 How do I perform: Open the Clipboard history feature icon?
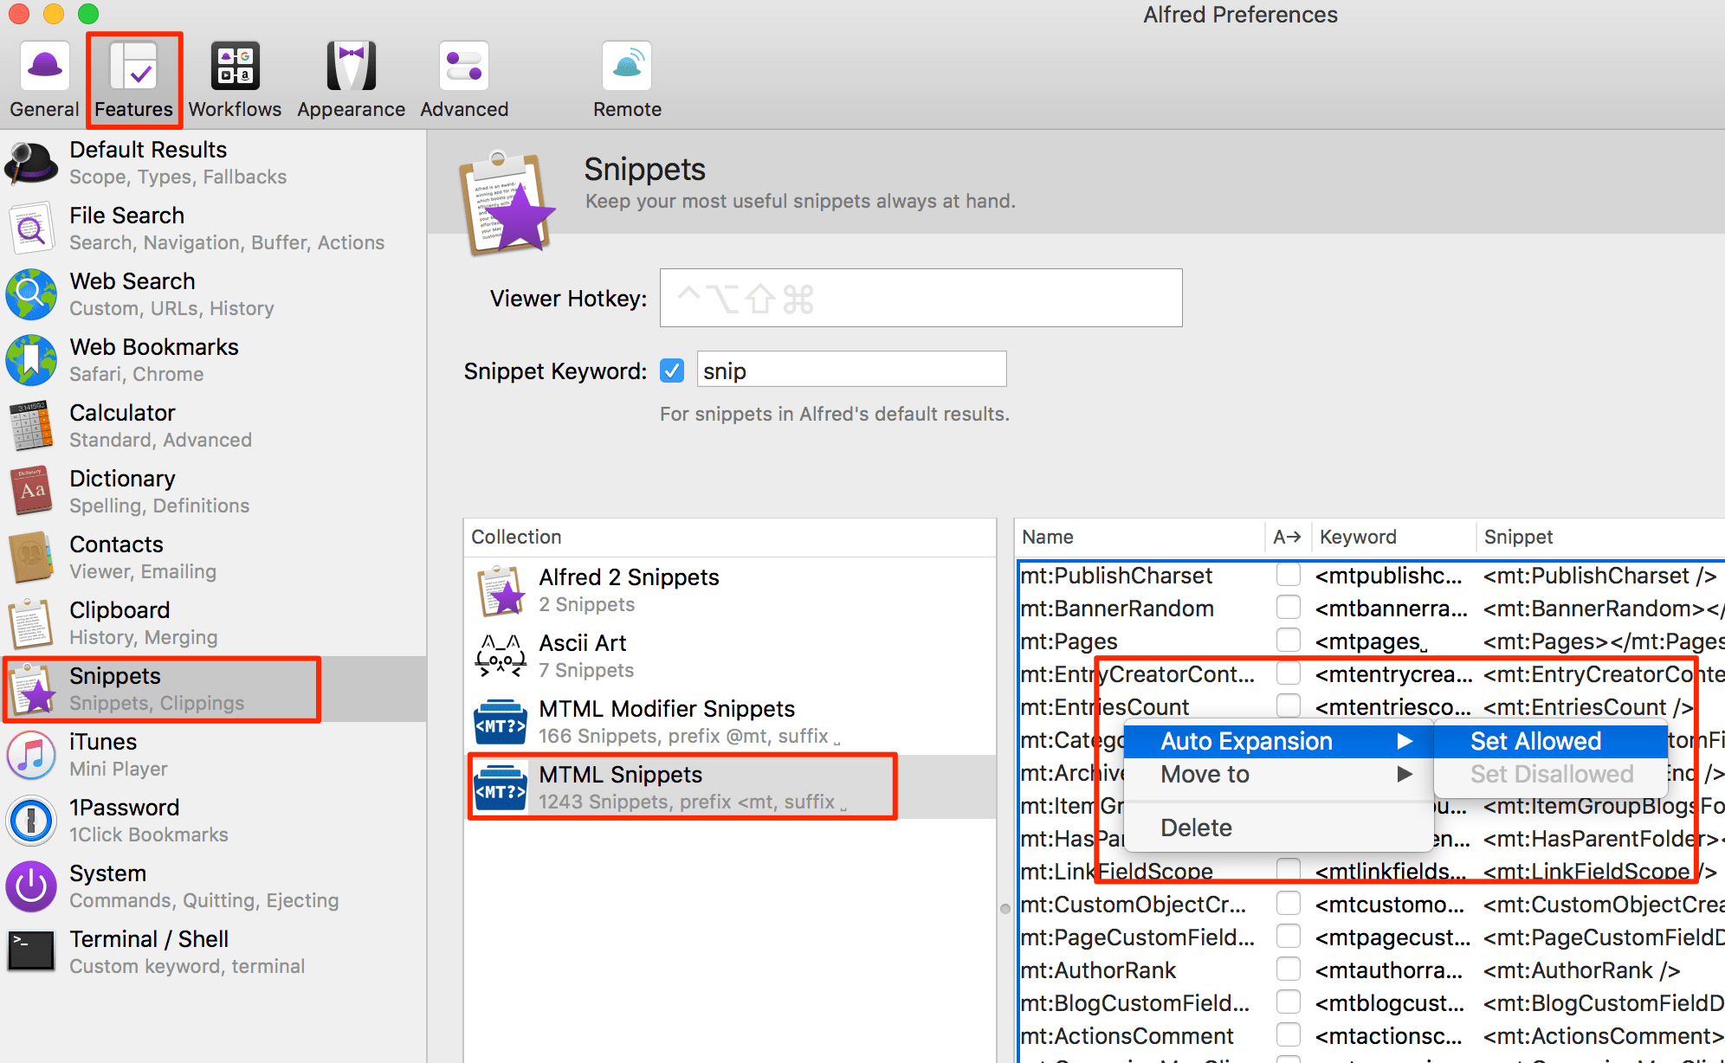tap(31, 622)
